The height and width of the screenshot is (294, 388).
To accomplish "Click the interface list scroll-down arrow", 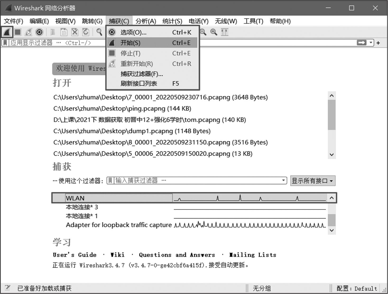I will click(332, 230).
